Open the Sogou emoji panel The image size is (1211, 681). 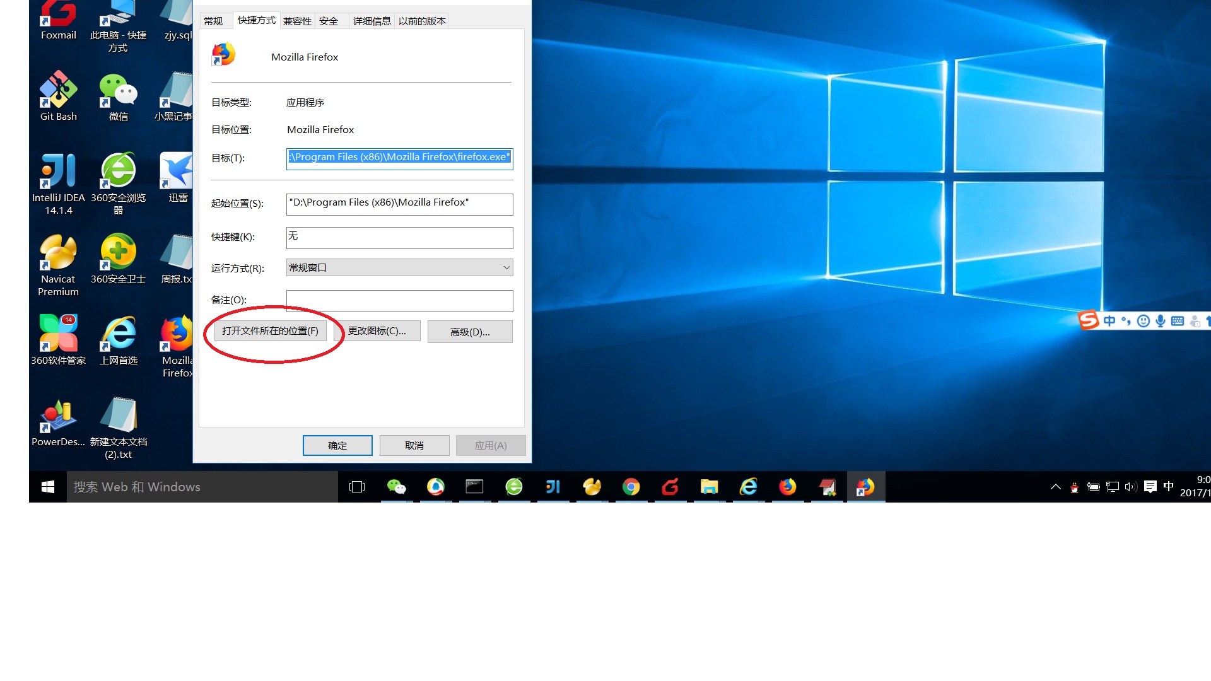tap(1143, 321)
